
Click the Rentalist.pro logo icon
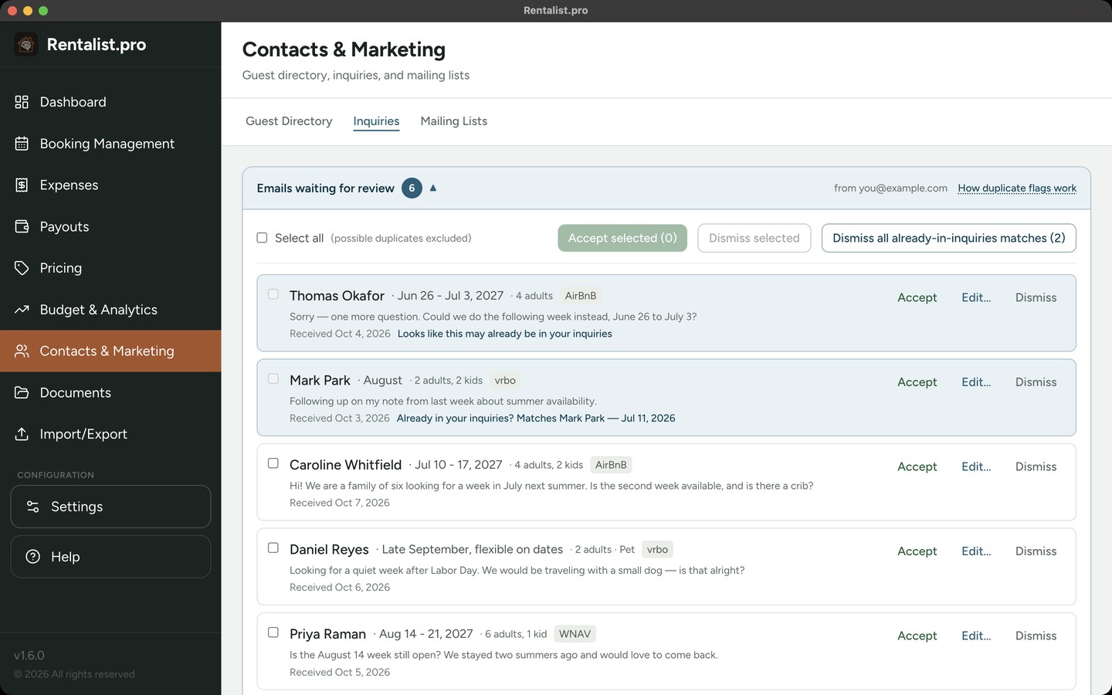(25, 45)
